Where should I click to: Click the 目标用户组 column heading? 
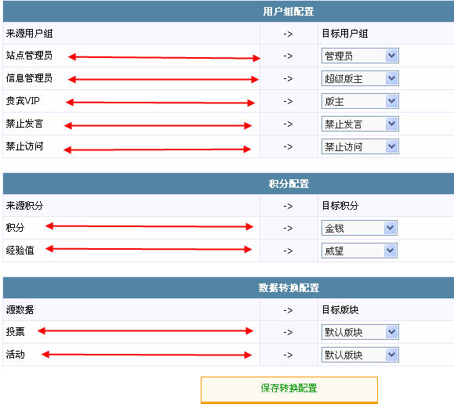(x=345, y=34)
